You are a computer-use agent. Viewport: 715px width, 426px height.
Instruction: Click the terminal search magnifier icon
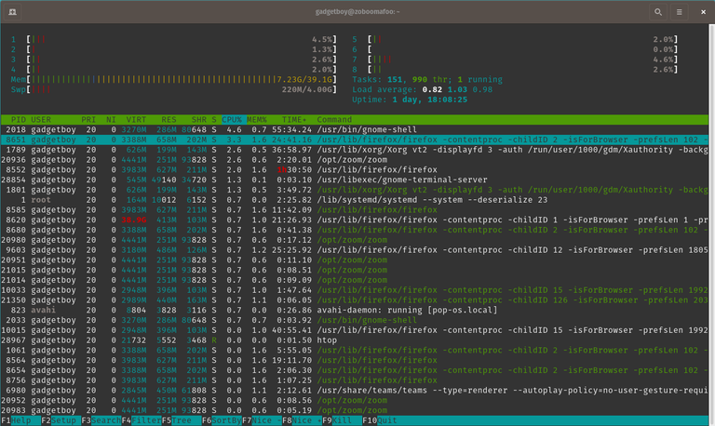point(658,12)
